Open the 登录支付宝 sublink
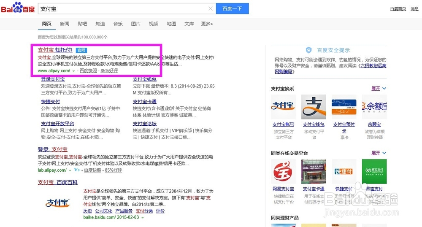Image resolution: width=422 pixels, height=227 pixels. (53, 79)
